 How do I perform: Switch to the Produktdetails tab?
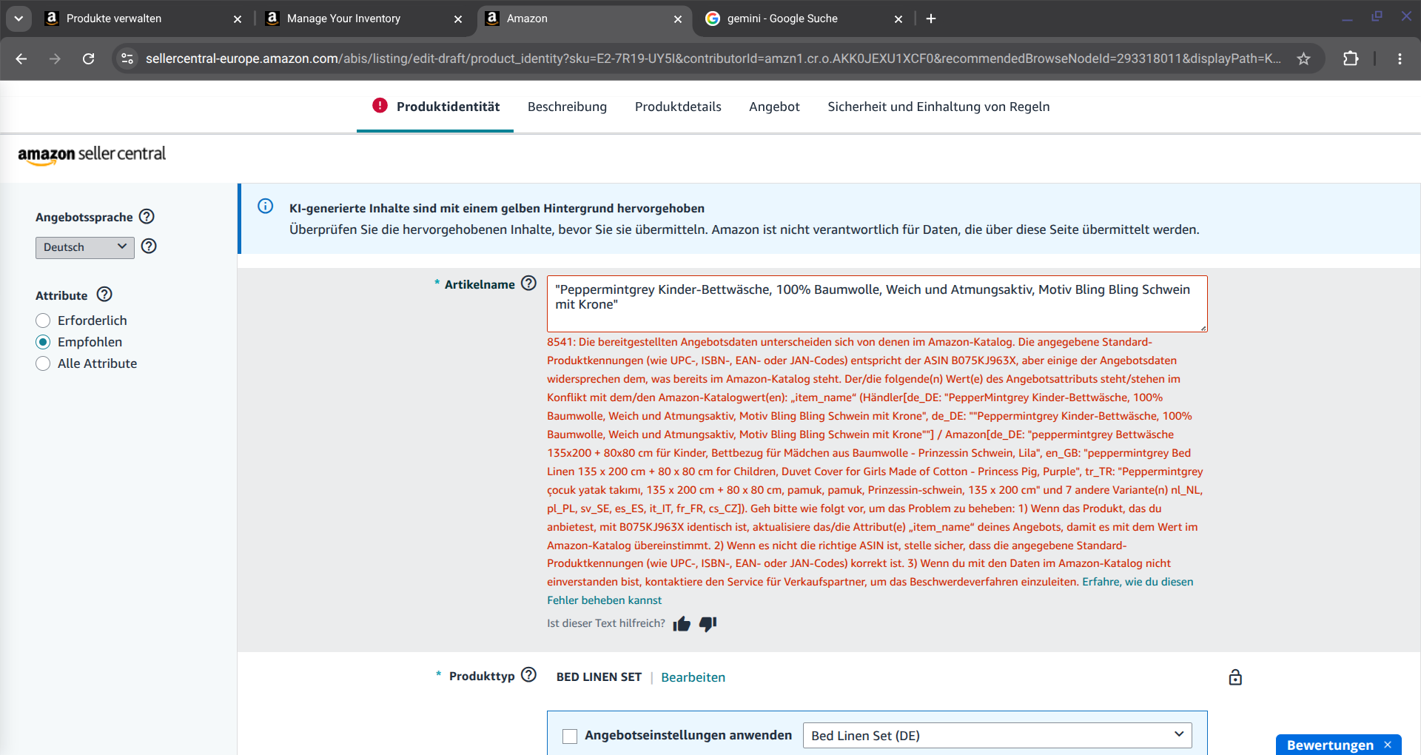point(678,107)
